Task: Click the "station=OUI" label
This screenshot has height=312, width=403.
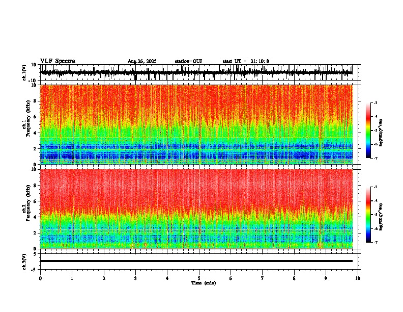Action: [188, 61]
